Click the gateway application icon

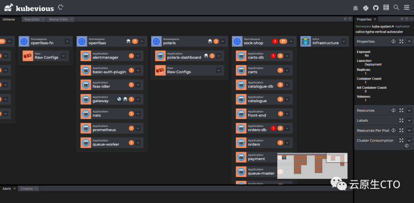(x=85, y=99)
